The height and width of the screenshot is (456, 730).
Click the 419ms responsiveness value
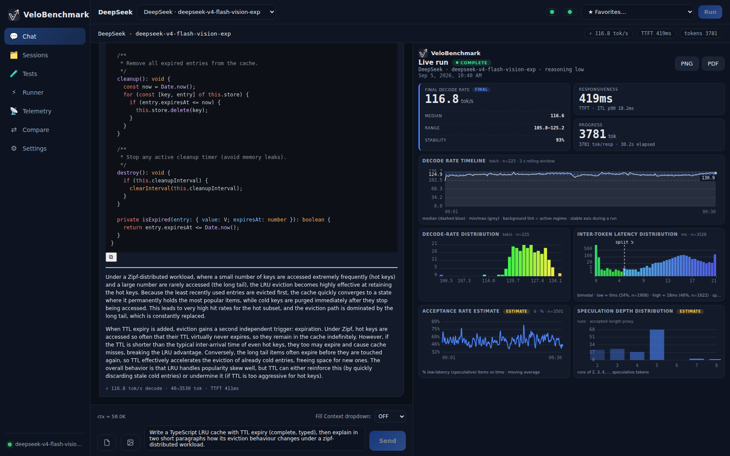[x=596, y=99]
